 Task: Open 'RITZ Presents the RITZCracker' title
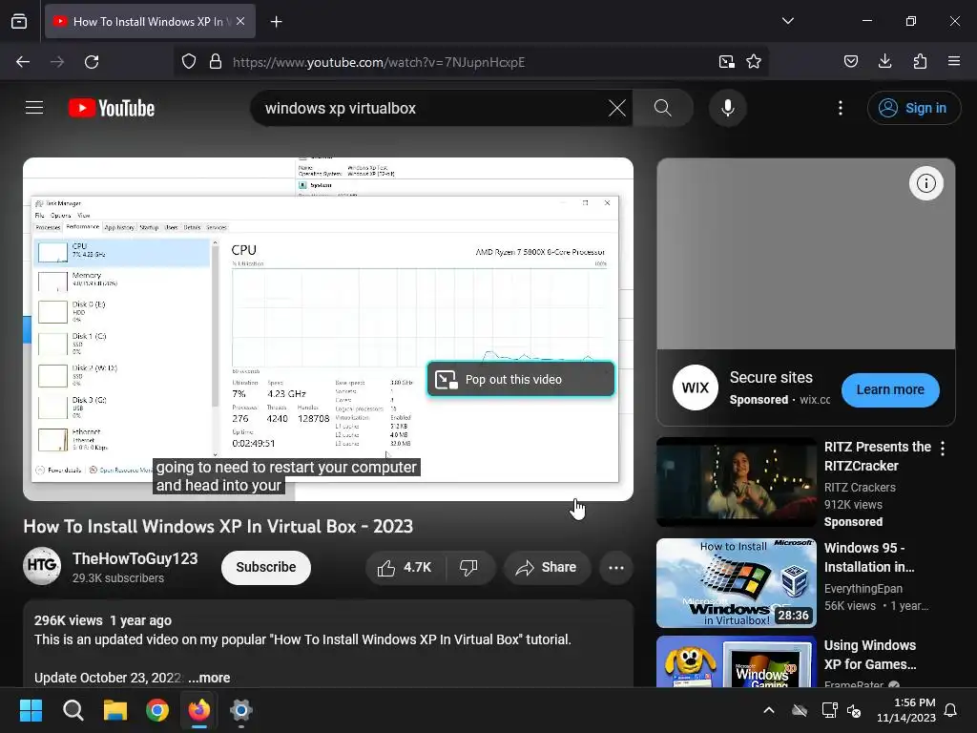tap(878, 456)
